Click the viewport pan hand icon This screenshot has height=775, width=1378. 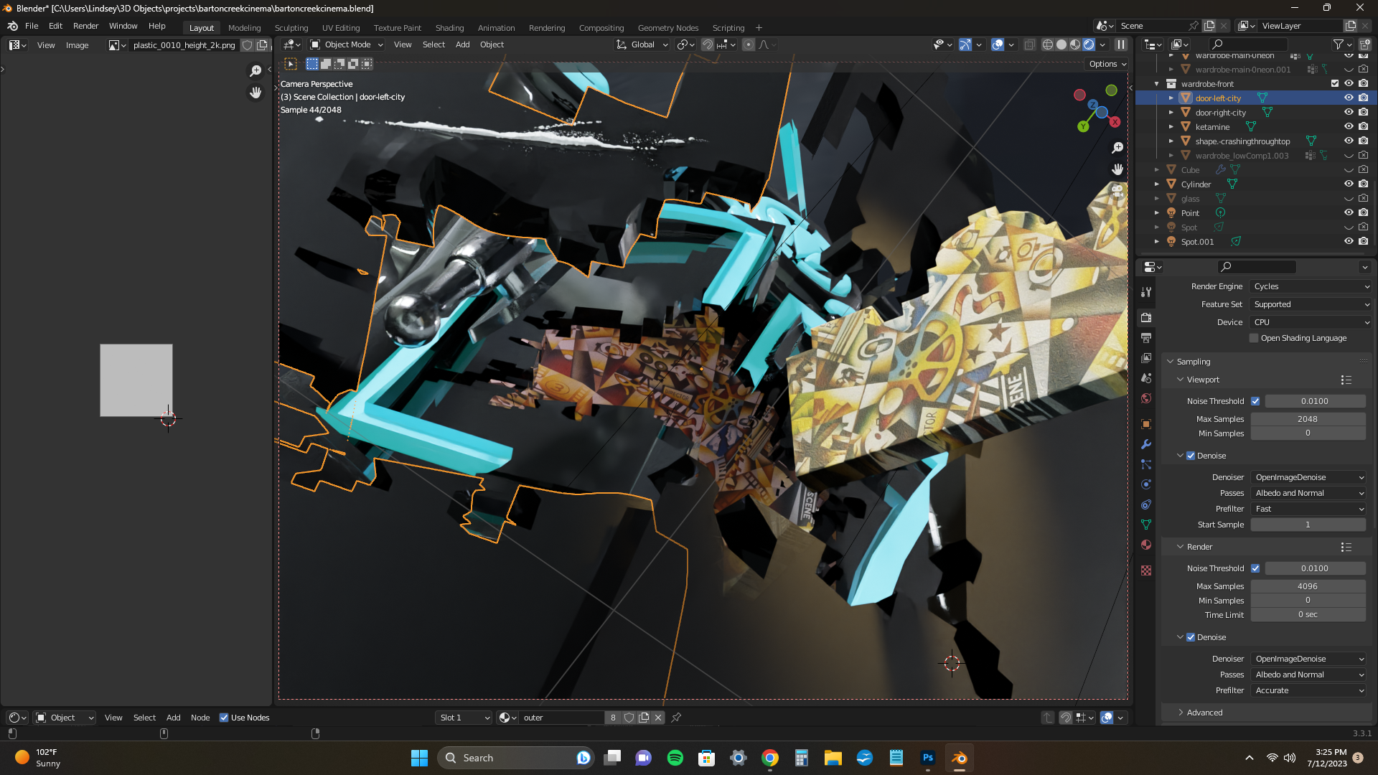coord(1117,169)
